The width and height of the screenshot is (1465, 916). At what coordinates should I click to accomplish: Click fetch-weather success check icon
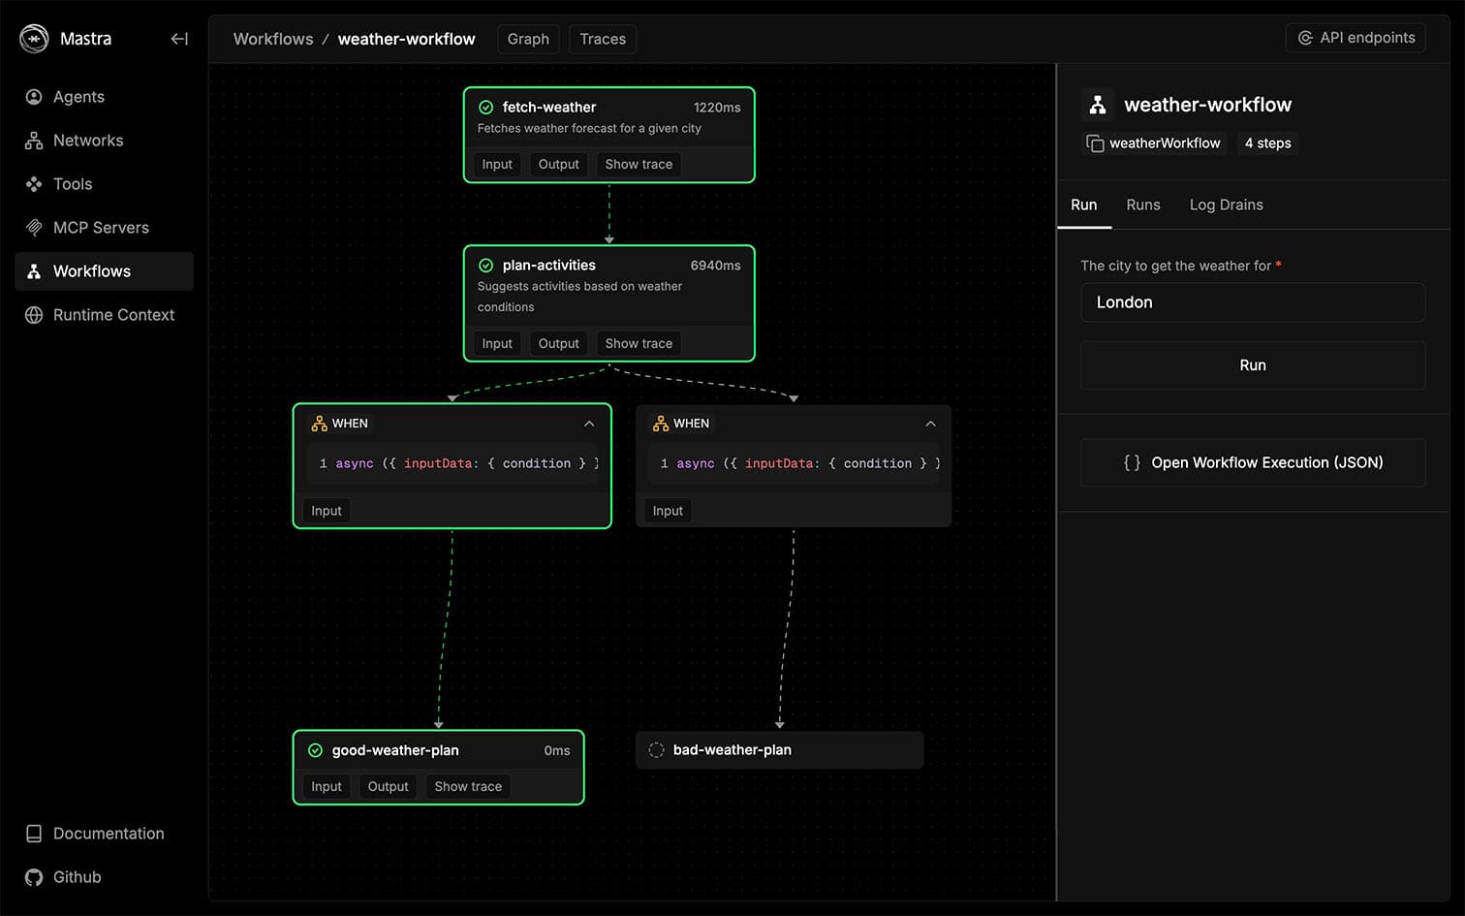click(x=486, y=108)
